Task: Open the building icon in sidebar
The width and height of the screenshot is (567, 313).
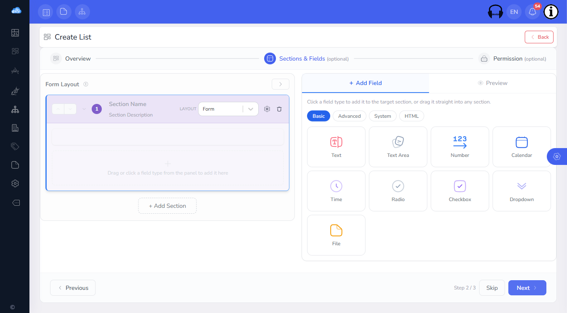Action: (x=15, y=128)
